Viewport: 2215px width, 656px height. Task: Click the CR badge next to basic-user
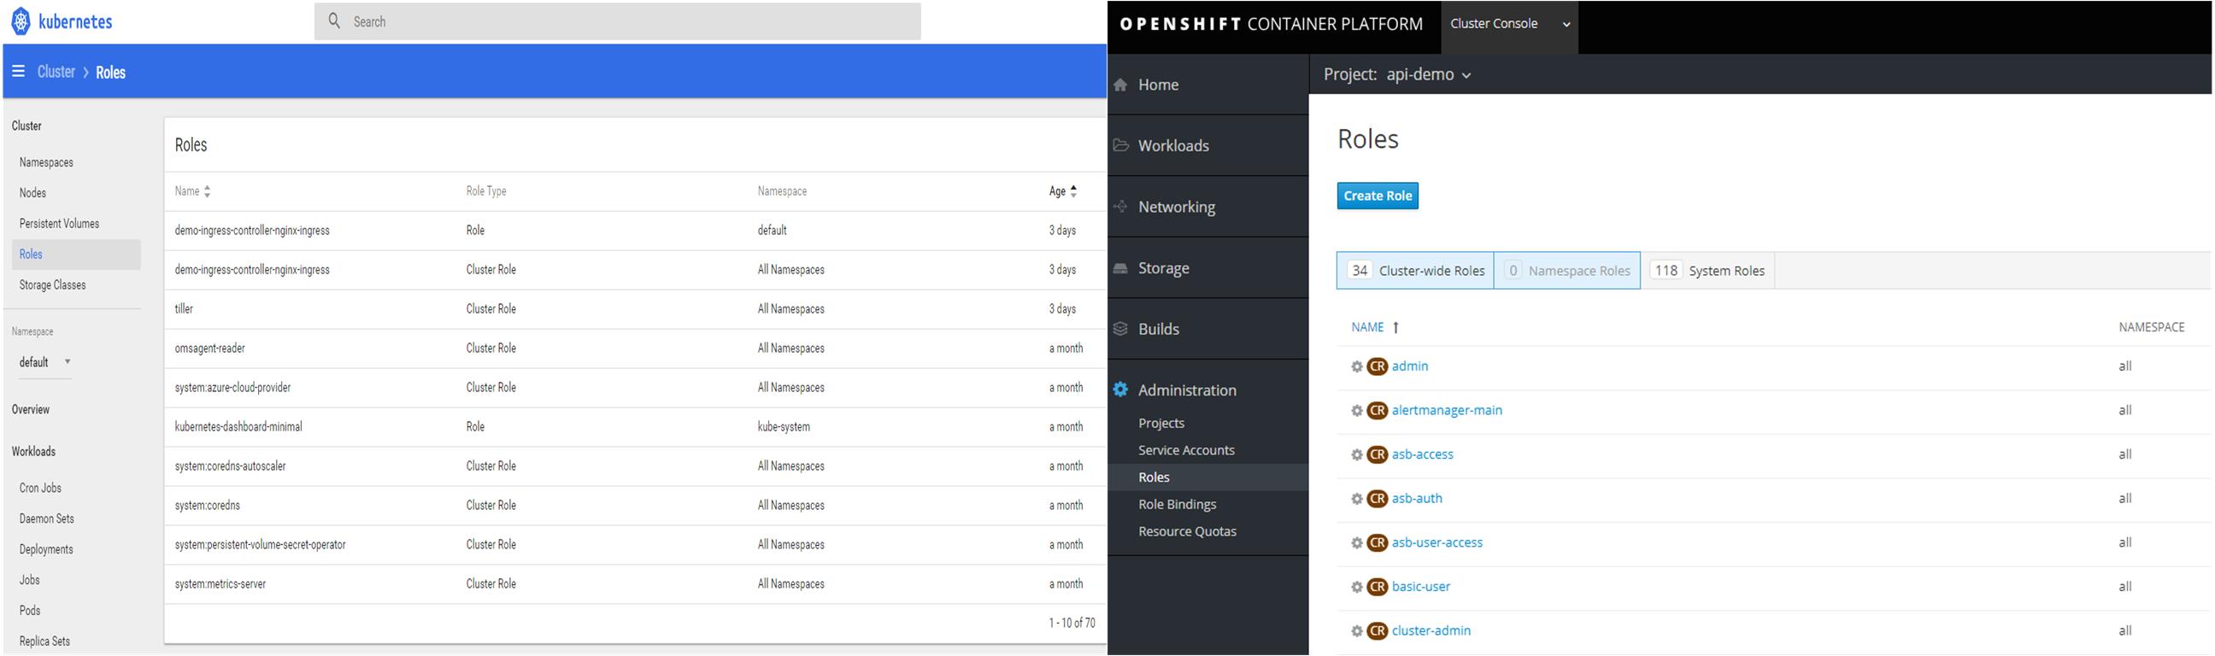1378,586
